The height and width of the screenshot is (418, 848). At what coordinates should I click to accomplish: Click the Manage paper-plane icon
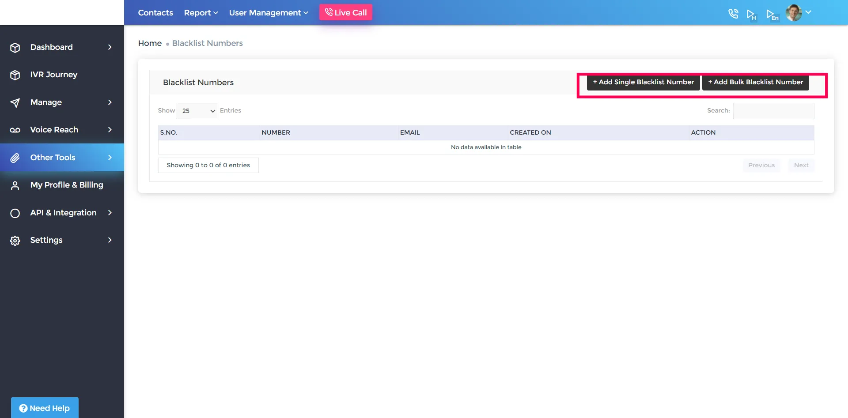coord(15,103)
